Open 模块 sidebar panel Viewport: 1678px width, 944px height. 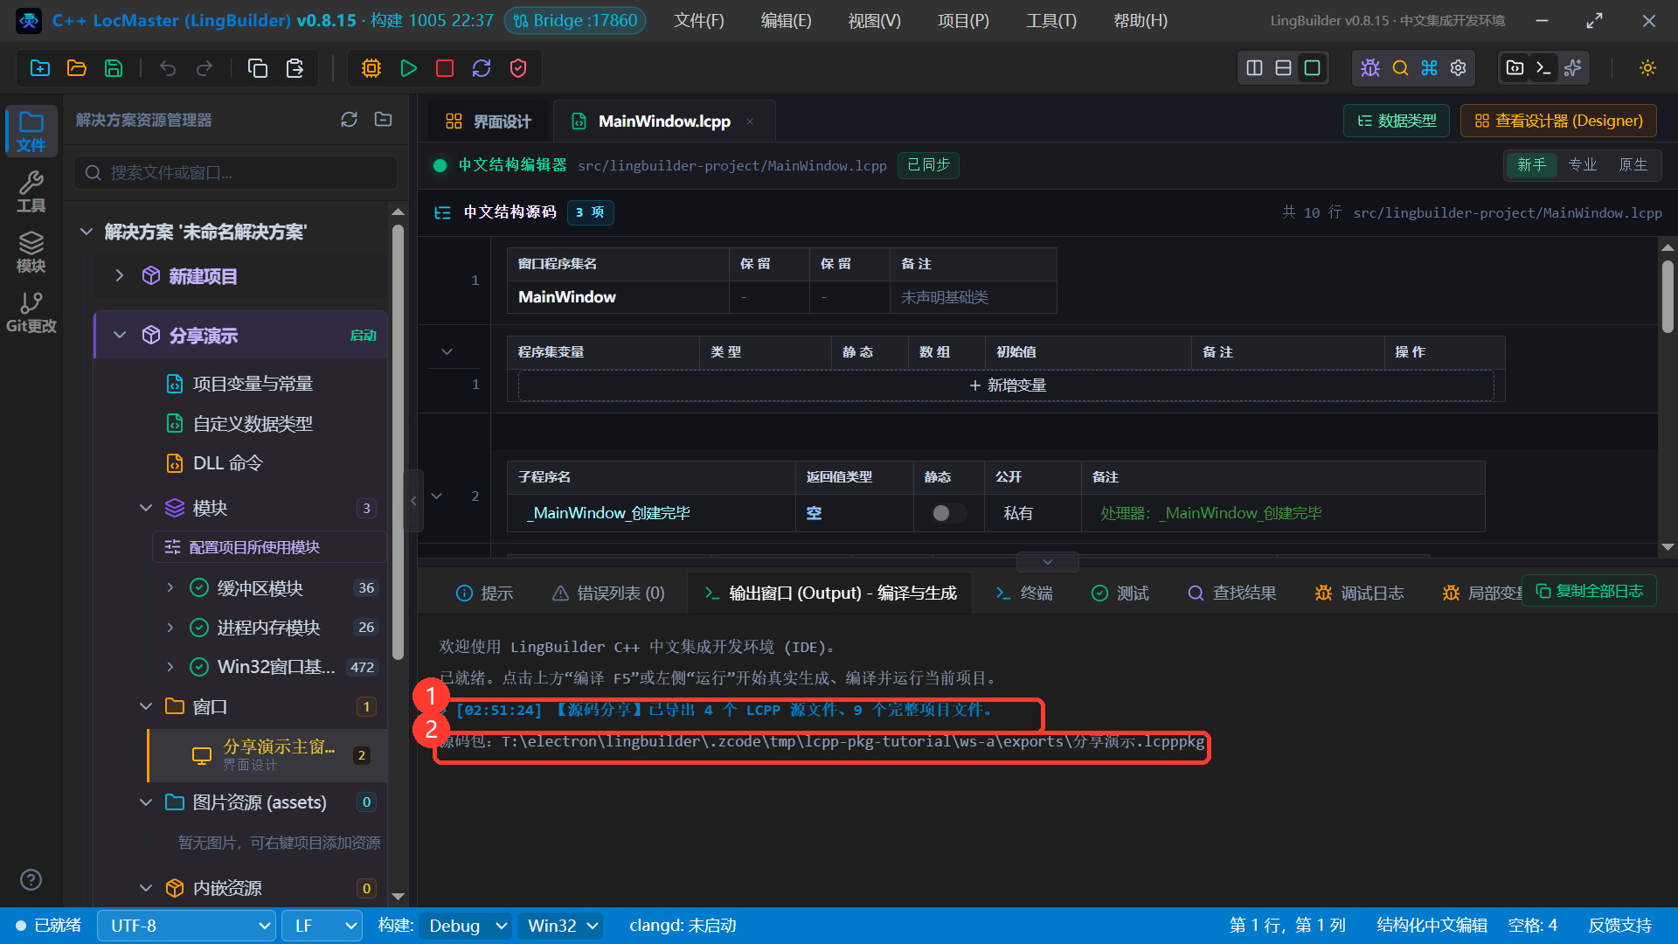click(31, 253)
